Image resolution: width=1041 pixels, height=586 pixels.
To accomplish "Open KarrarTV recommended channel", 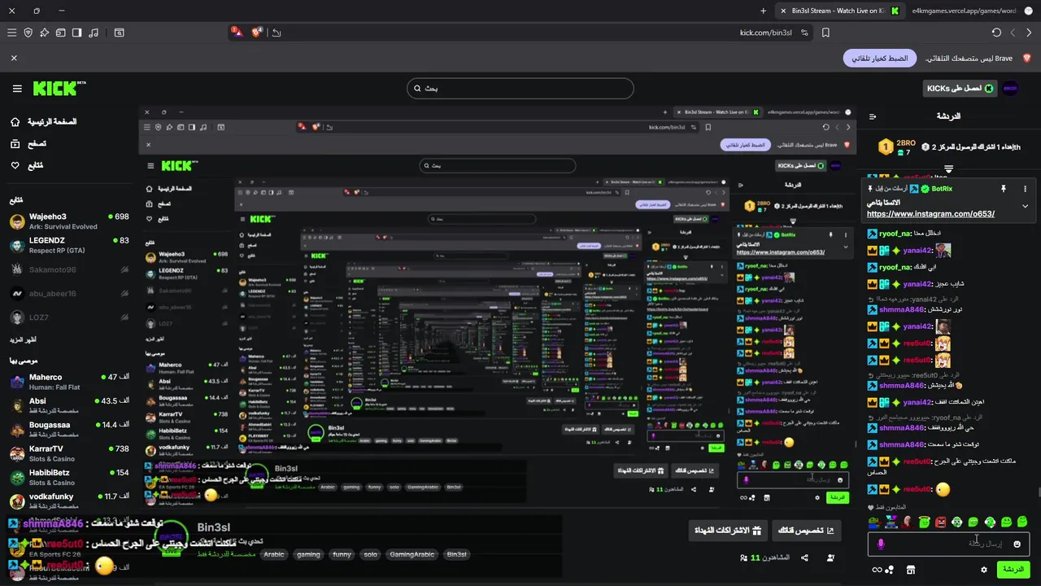I will 69,453.
